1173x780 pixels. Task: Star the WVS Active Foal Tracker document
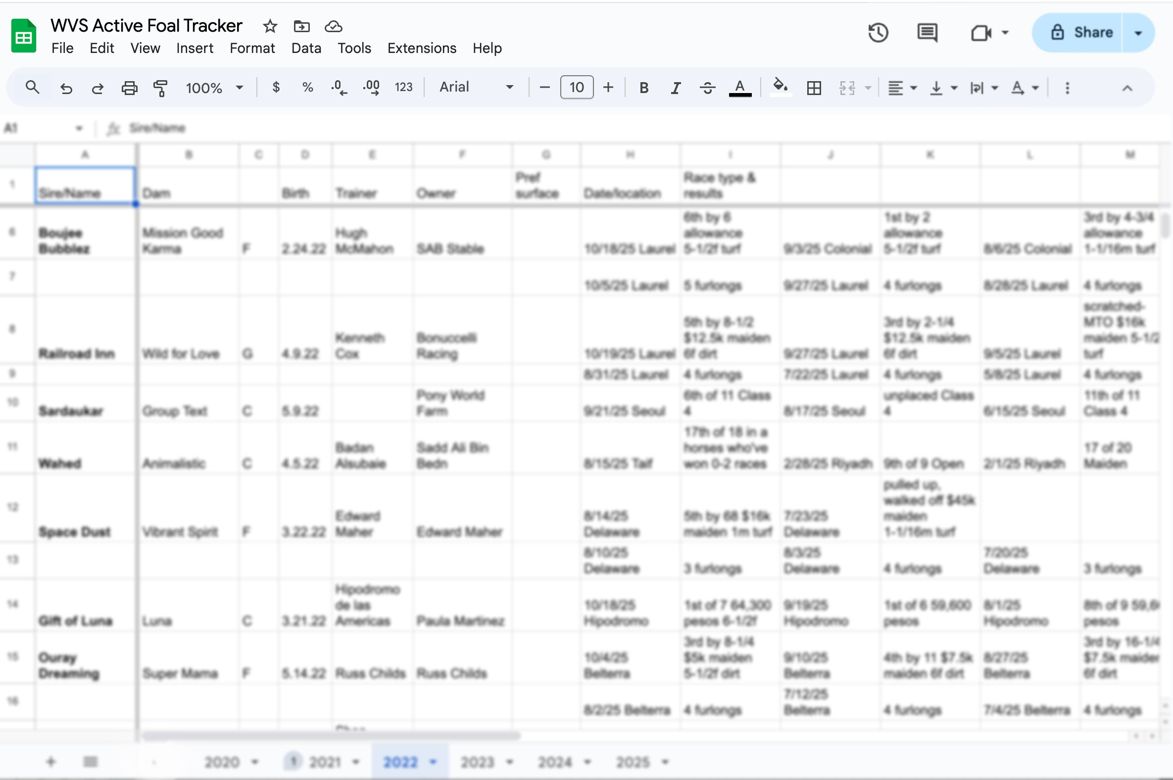(270, 26)
